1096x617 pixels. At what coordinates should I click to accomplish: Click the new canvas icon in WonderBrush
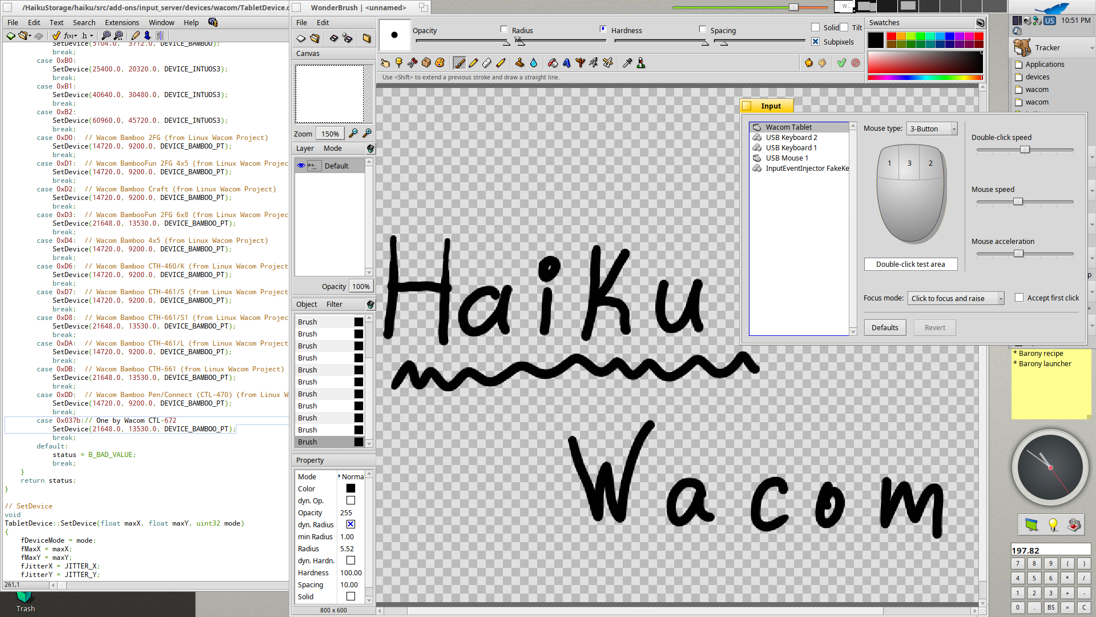pos(301,38)
